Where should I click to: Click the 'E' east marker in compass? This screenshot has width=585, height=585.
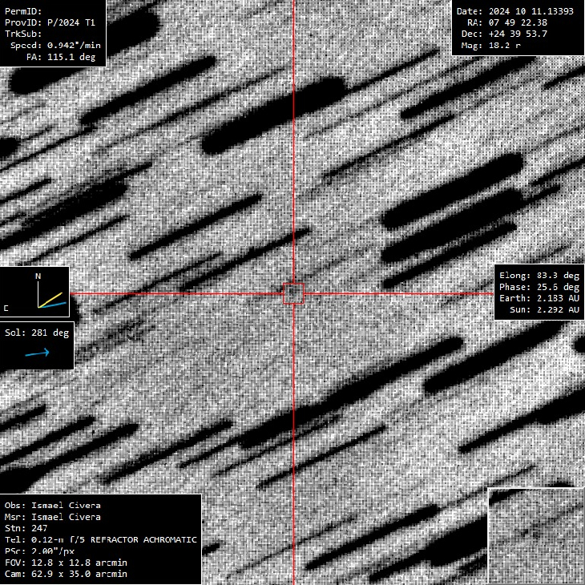6,308
